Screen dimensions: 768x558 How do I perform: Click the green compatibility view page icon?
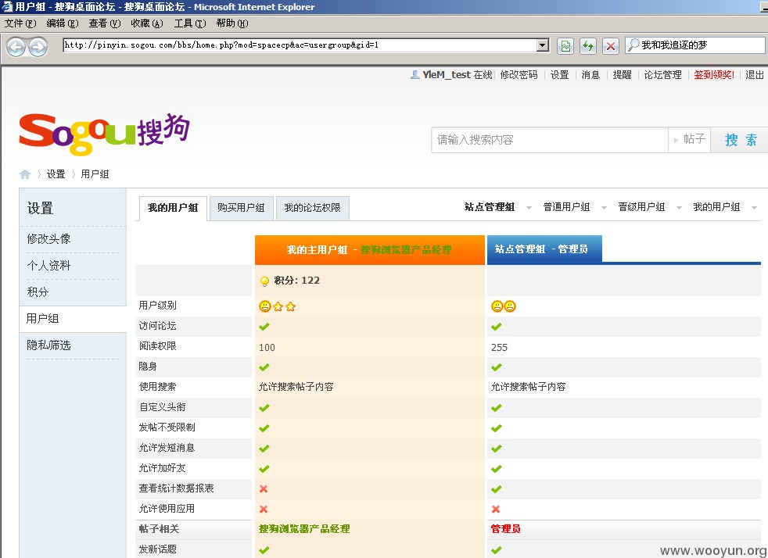pos(565,46)
